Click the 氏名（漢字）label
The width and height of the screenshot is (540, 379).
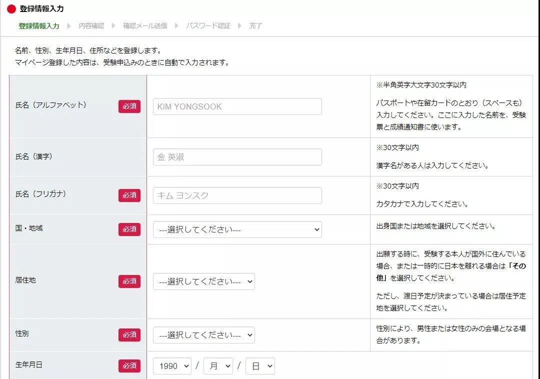(34, 156)
